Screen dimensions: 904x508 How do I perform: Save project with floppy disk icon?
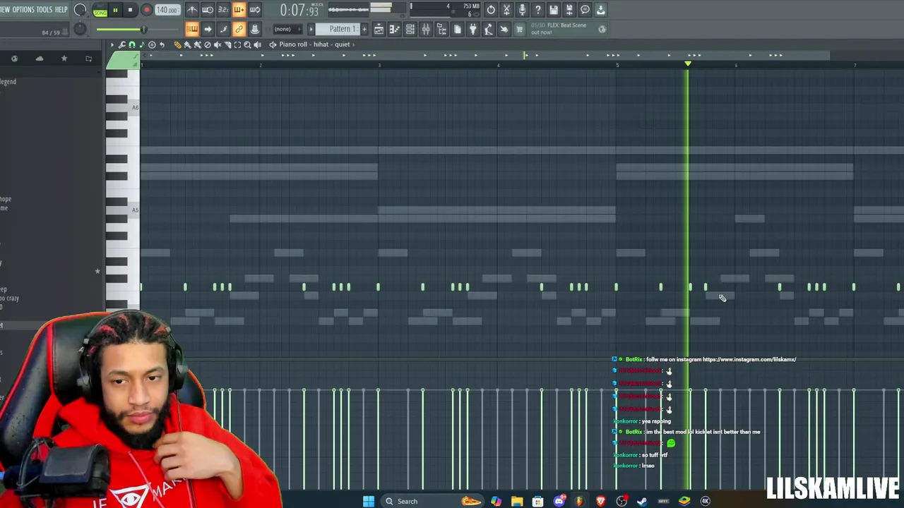(x=554, y=10)
